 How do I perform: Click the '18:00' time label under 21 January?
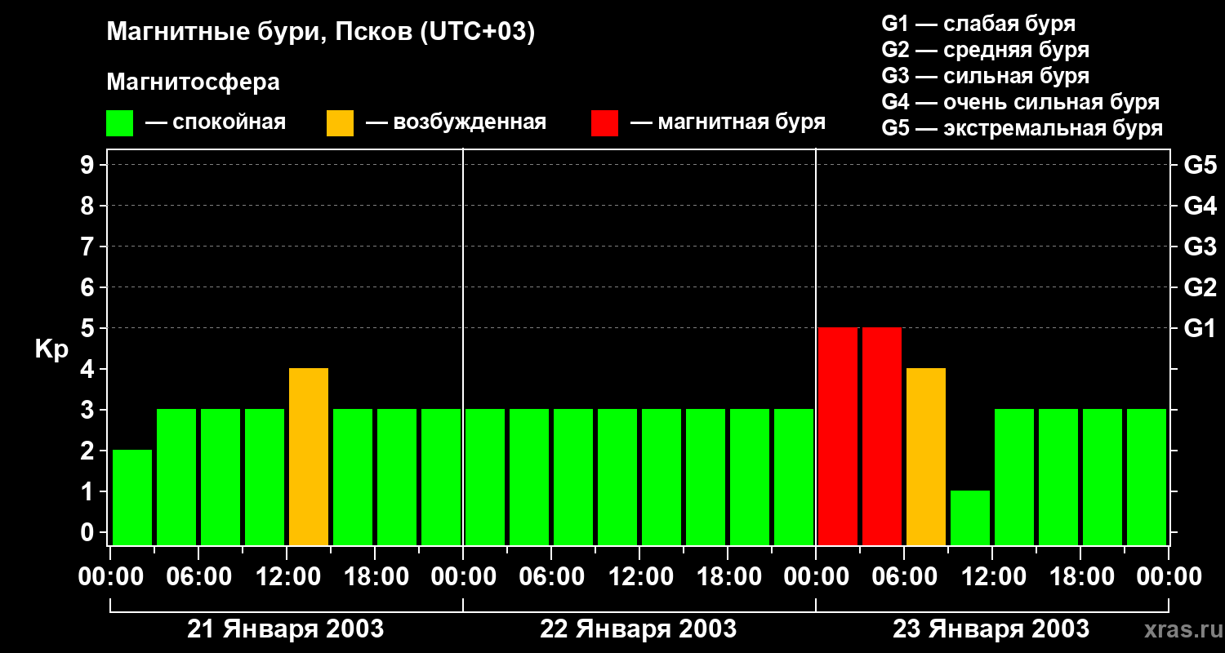coord(375,577)
